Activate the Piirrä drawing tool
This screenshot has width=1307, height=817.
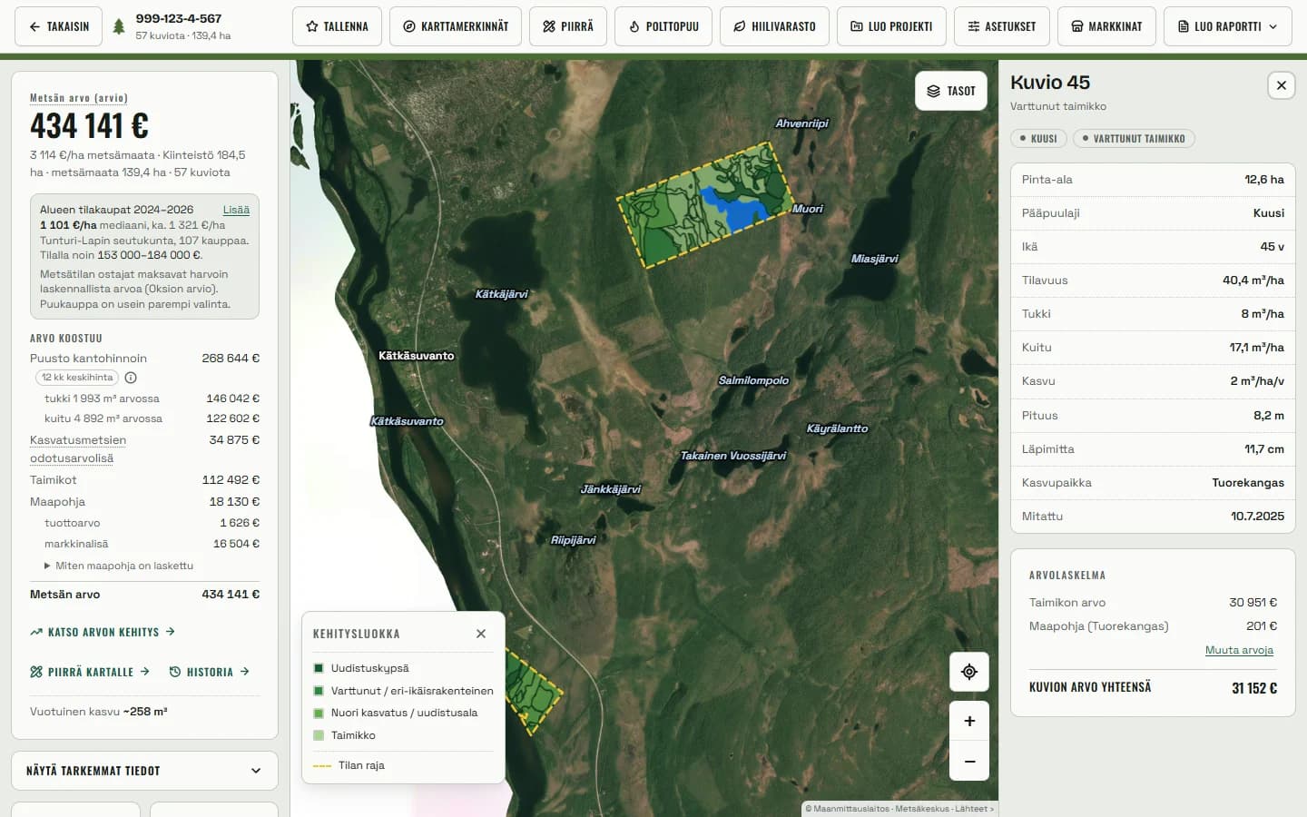click(x=568, y=26)
